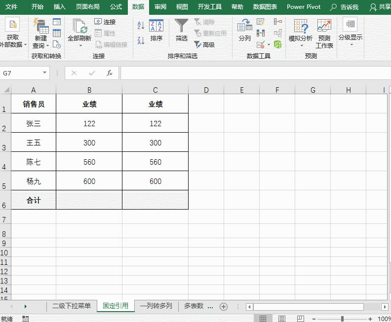Open the 公式 (Formulas) ribbon tab

[116, 7]
